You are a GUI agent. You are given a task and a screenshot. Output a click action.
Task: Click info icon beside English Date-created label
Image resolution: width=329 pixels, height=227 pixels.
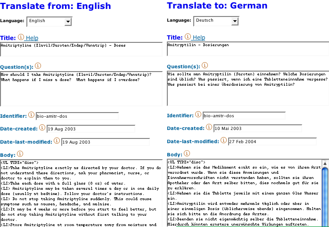coord(42,128)
